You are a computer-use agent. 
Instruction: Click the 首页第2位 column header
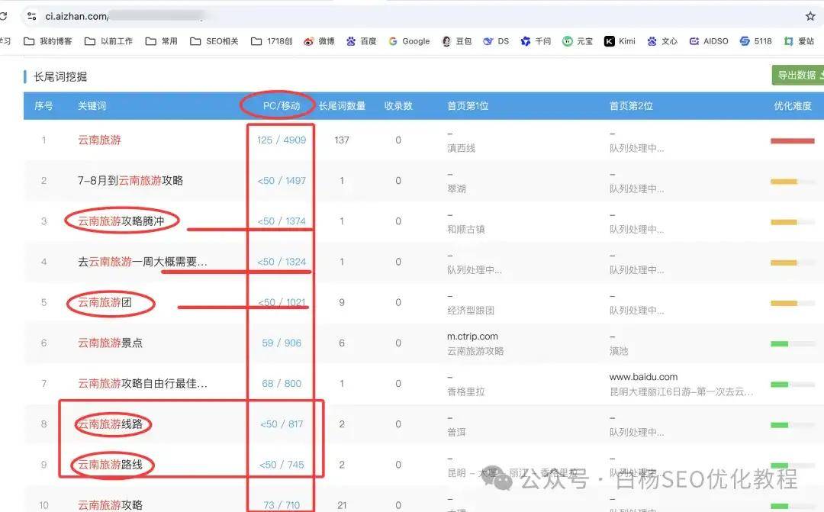pos(631,105)
